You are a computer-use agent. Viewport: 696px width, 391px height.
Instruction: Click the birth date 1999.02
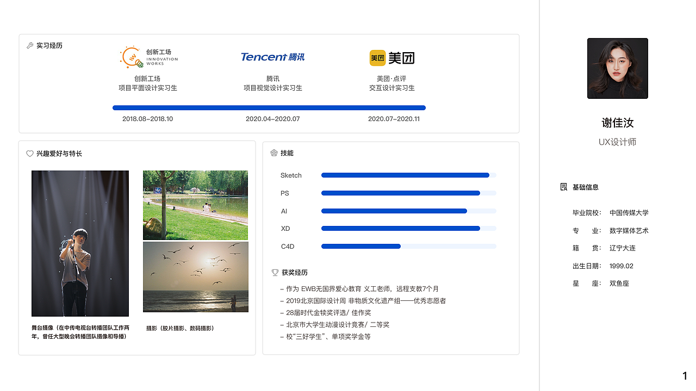[622, 266]
